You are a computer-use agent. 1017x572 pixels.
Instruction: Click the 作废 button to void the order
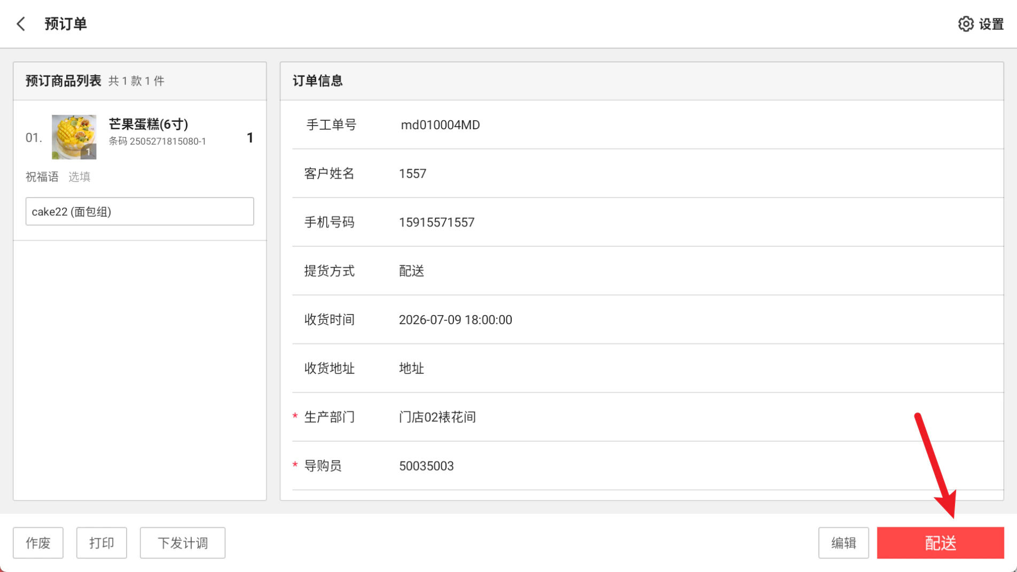(x=38, y=543)
